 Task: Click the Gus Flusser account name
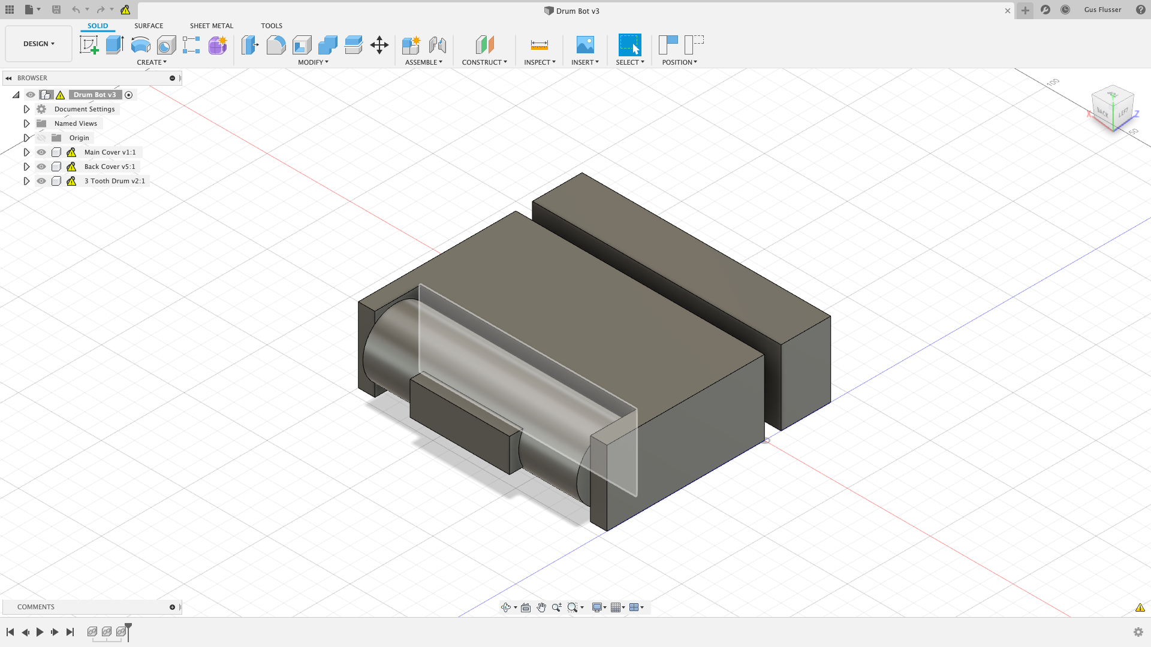pyautogui.click(x=1102, y=10)
